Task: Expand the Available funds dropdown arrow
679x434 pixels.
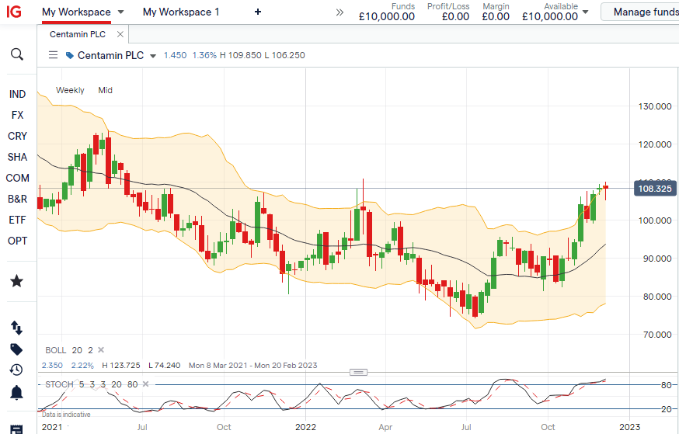Action: tap(585, 12)
